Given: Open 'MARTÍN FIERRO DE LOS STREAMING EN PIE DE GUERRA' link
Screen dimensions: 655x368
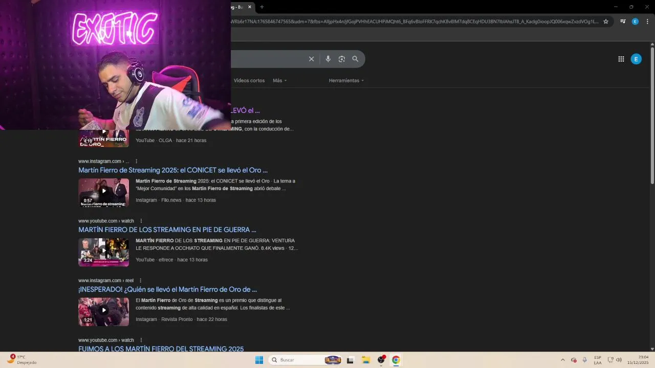Looking at the screenshot, I should 167,230.
